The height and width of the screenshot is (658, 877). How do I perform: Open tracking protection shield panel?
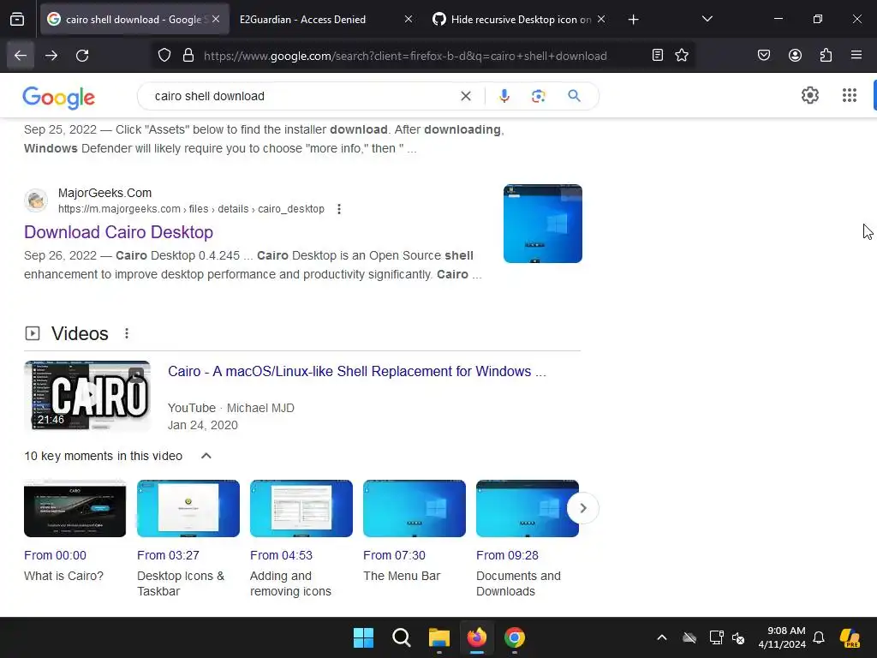pyautogui.click(x=164, y=56)
